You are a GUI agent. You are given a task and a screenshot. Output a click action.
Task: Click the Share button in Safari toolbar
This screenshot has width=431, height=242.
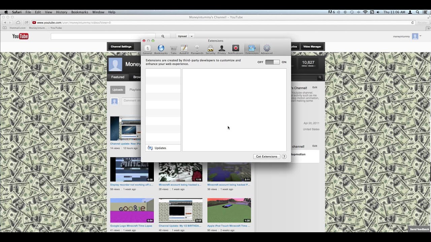(26, 23)
